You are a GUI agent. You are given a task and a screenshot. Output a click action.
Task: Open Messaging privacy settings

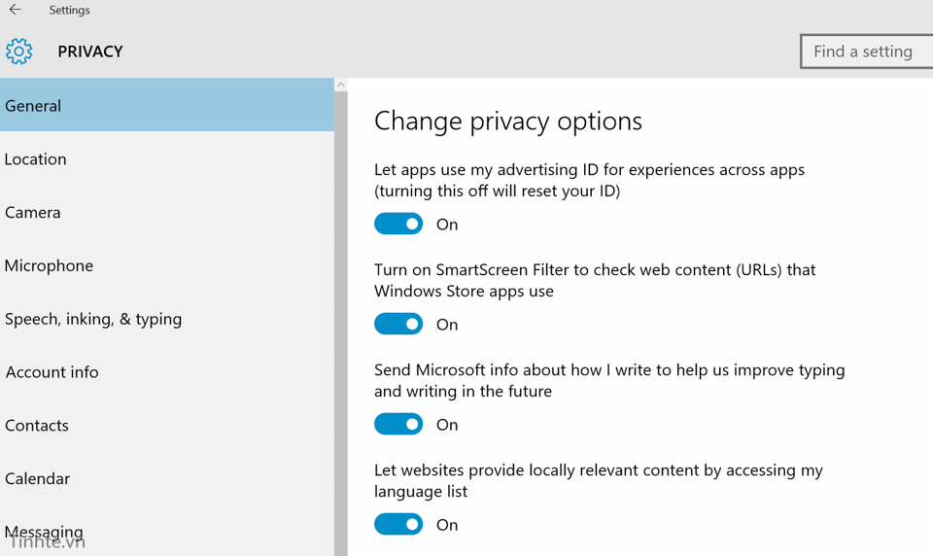167,532
